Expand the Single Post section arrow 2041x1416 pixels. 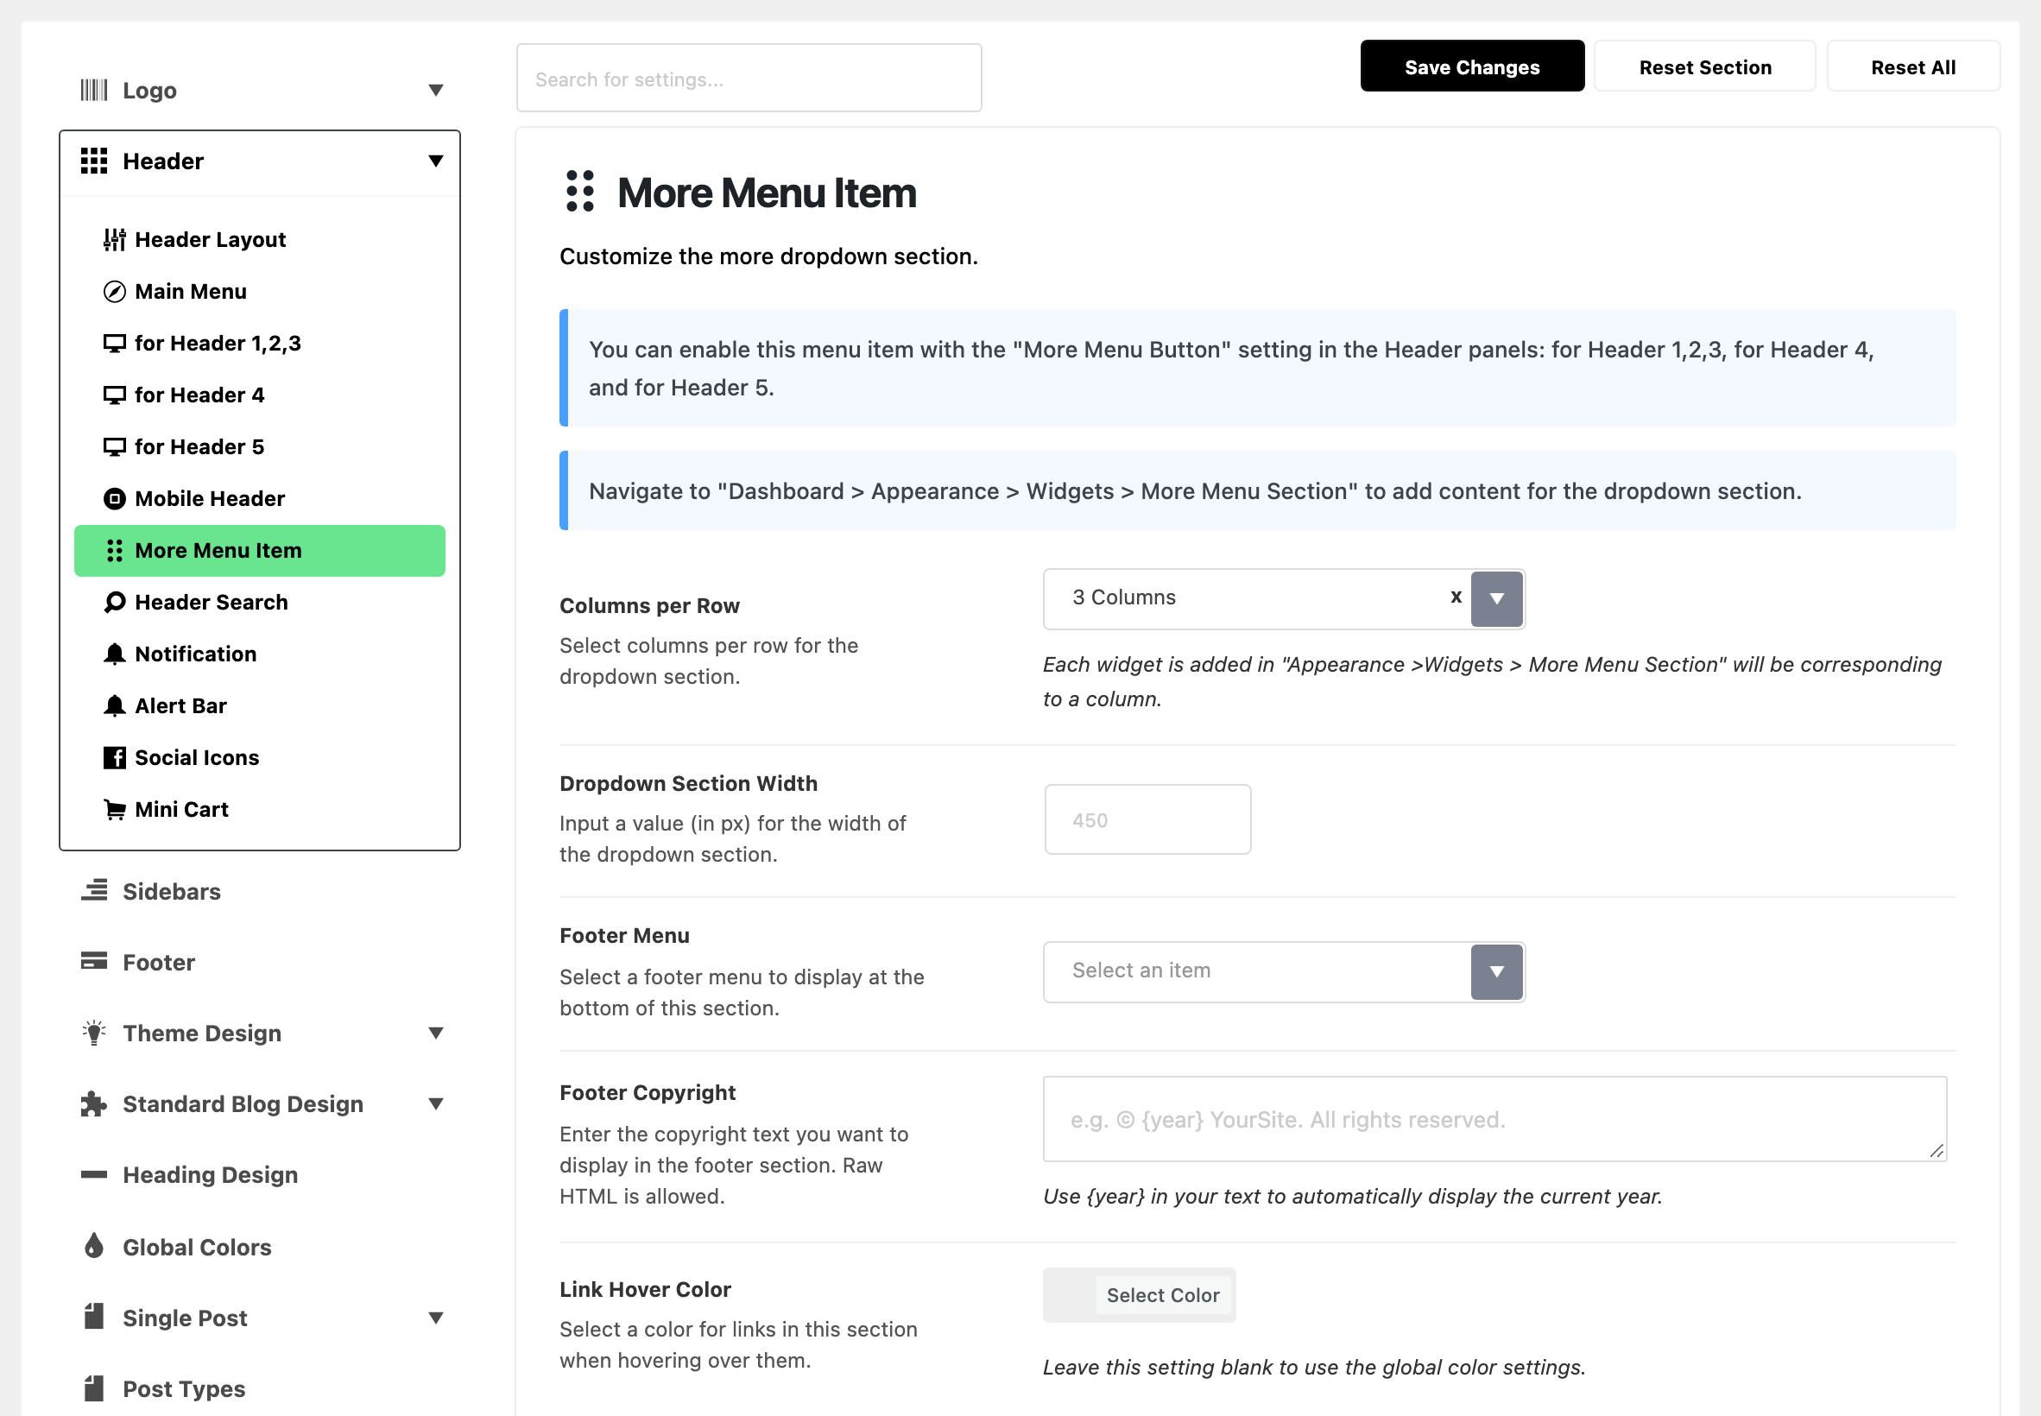point(435,1318)
